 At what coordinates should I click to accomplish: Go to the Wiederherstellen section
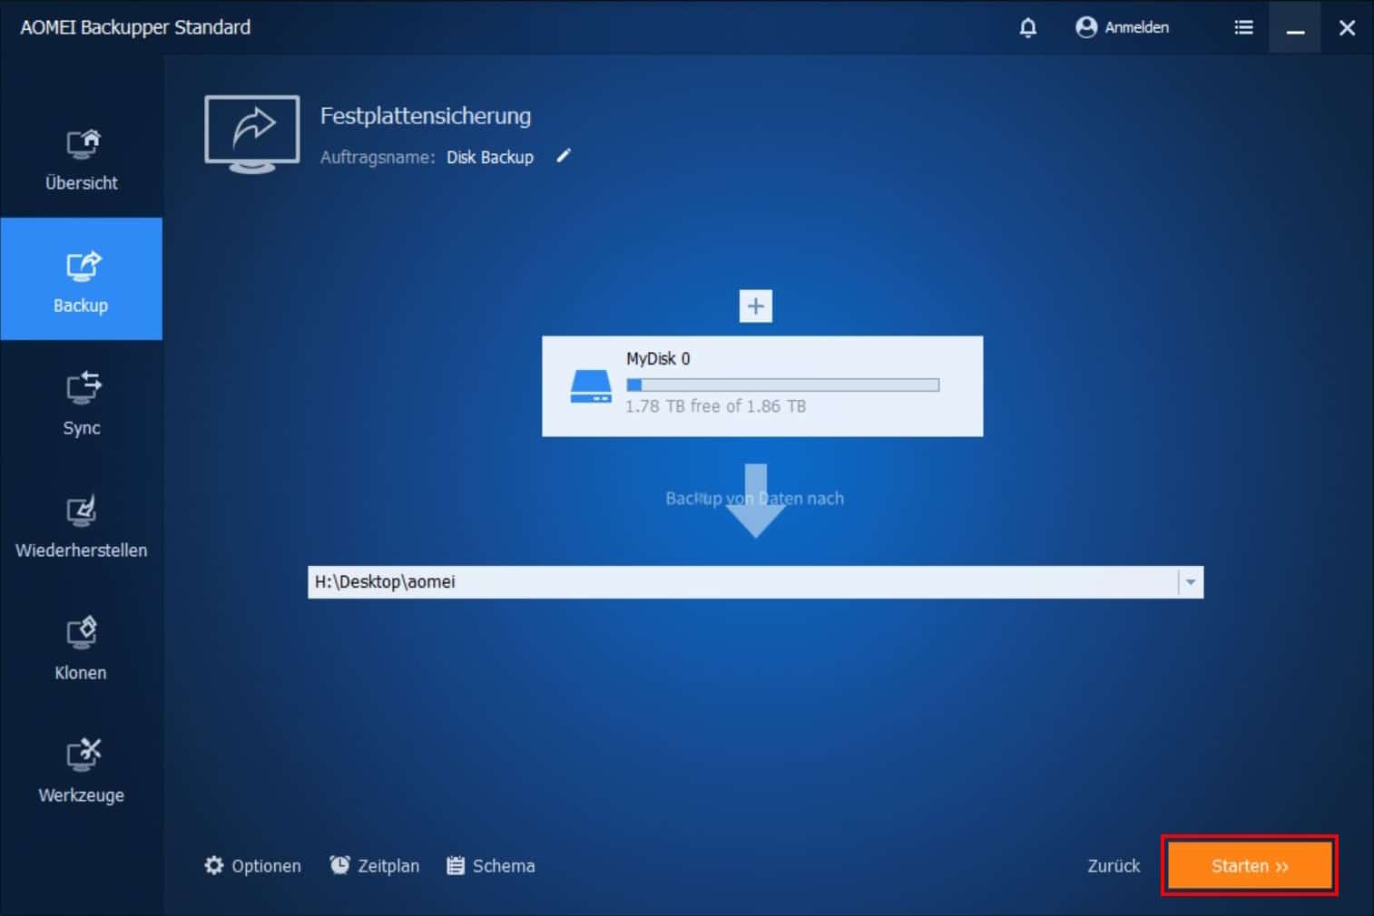[82, 525]
